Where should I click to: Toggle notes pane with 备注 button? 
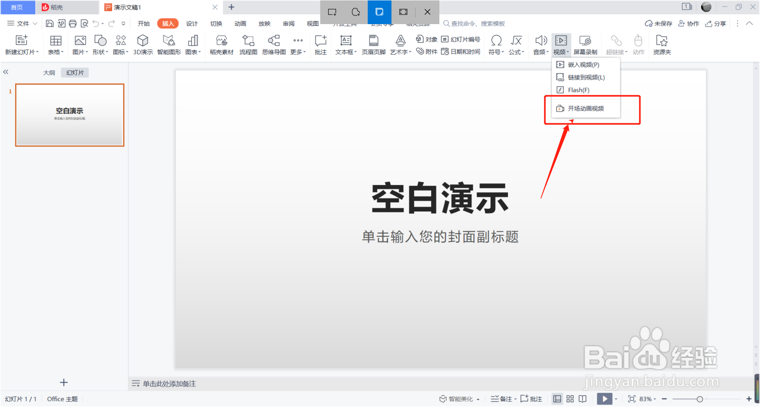tap(501, 399)
